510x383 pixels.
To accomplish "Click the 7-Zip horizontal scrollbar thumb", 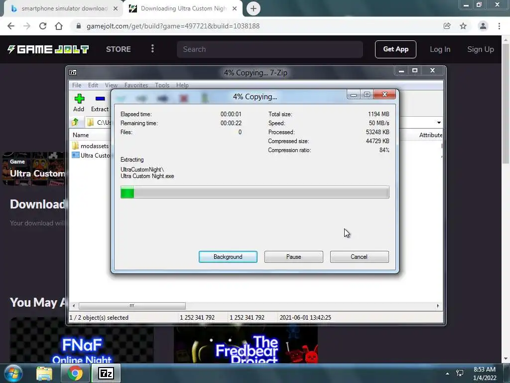I will coord(132,306).
